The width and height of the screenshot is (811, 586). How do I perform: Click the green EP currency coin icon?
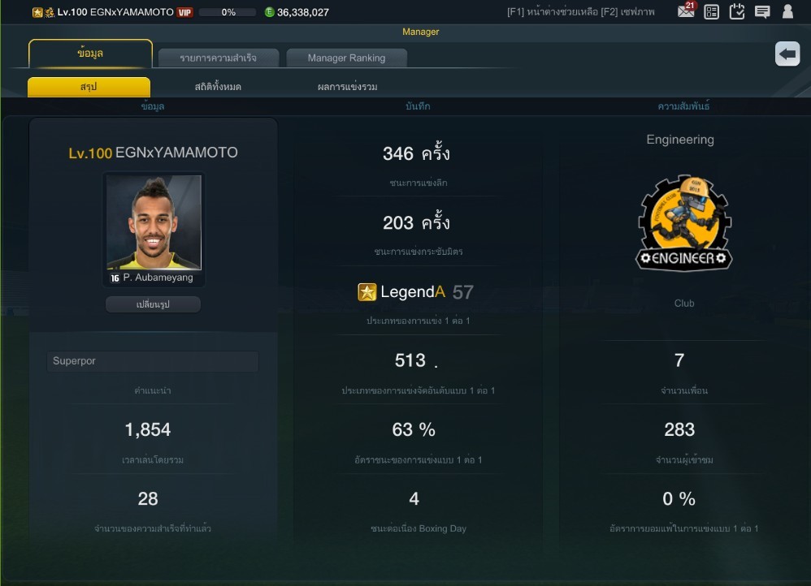point(270,12)
